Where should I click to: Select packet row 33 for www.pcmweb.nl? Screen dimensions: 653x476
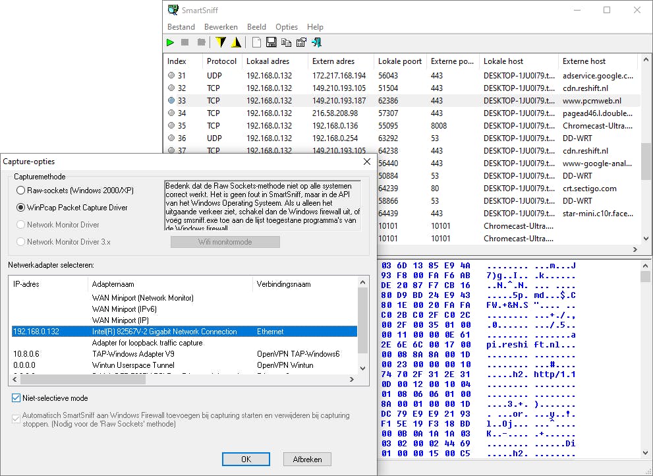click(297, 101)
